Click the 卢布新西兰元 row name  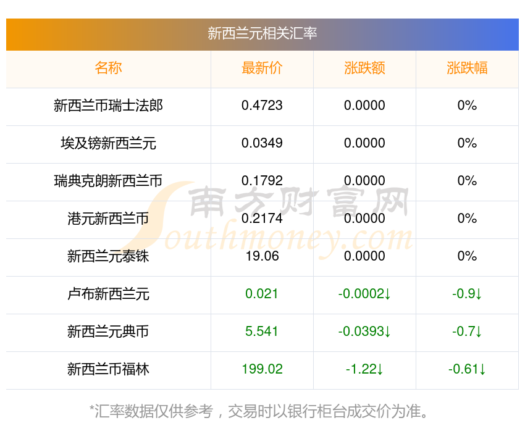point(108,294)
